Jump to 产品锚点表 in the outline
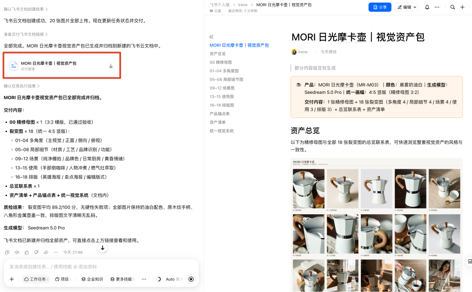 (x=219, y=113)
